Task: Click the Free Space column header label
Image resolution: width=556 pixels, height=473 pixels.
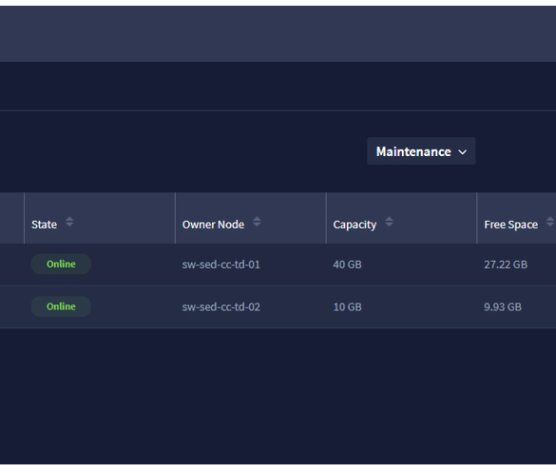Action: [511, 225]
